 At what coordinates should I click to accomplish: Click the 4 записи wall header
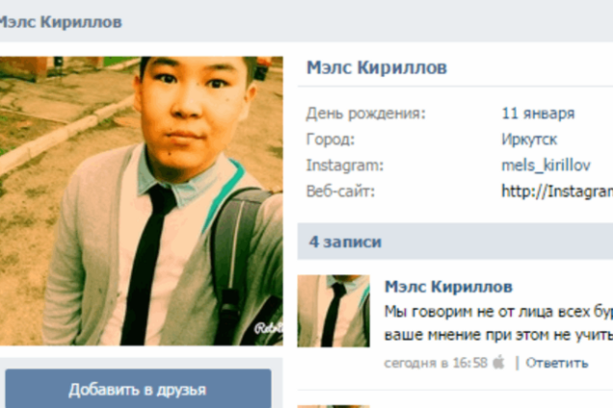(x=345, y=242)
